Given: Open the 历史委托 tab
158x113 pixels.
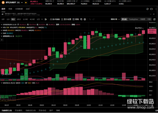Looking at the screenshot, I should pyautogui.click(x=19, y=110).
